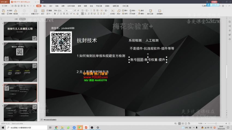
Task: Click the Slide Sorter view icon
Action: click(x=183, y=123)
